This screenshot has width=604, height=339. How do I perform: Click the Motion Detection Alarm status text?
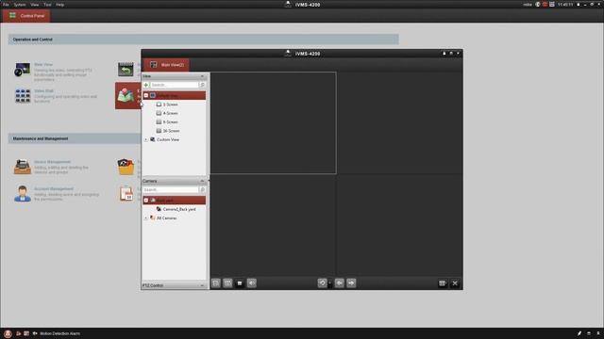pos(59,333)
